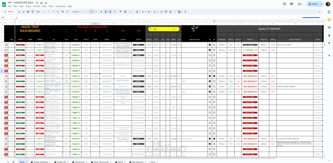The width and height of the screenshot is (333, 163).
Task: Switch to Key Results sheet tab
Action: click(138, 162)
